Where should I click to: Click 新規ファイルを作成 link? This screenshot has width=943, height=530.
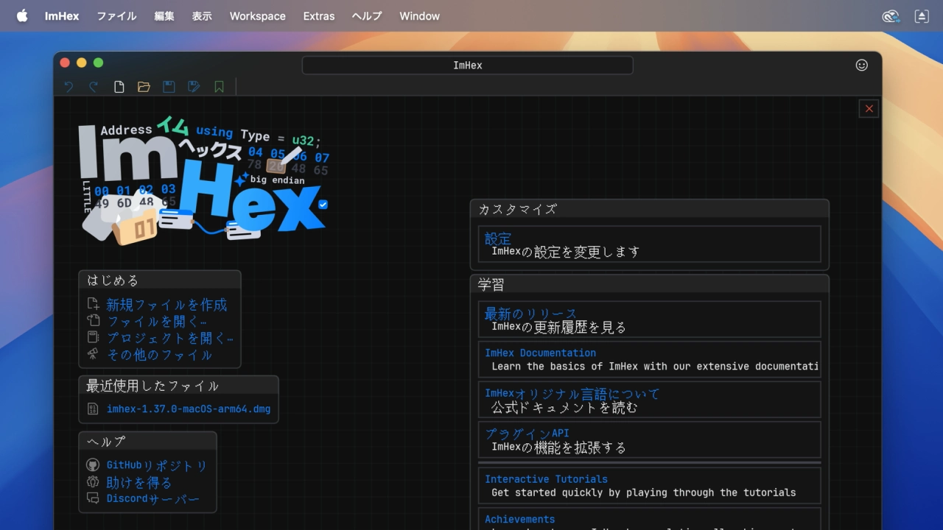[166, 304]
